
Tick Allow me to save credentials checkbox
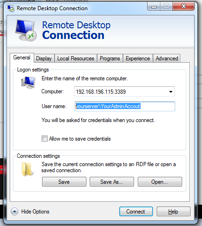tap(44, 139)
